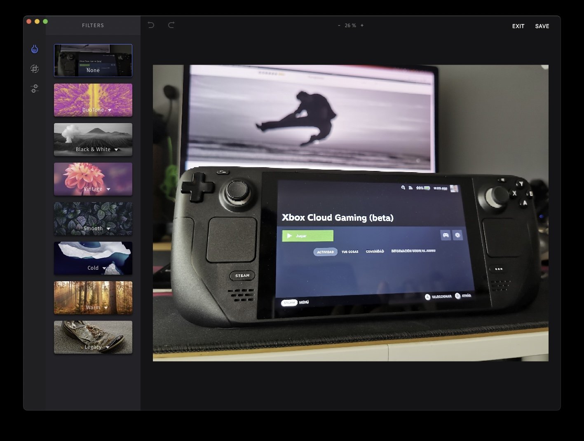The width and height of the screenshot is (584, 441).
Task: Click the EXIT button
Action: tap(518, 26)
